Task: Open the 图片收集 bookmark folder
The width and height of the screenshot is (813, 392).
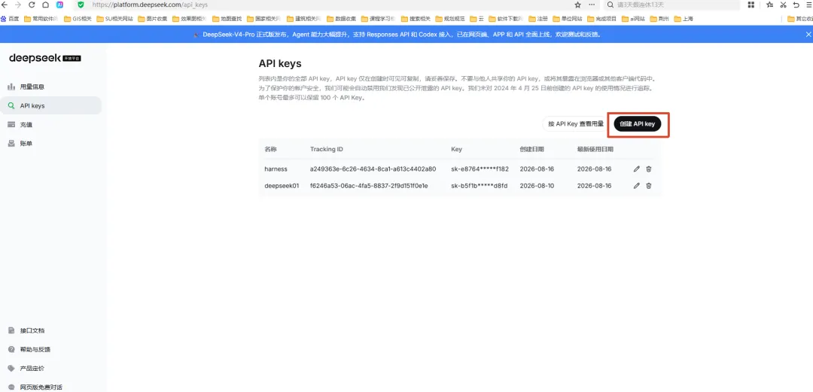Action: (x=153, y=19)
